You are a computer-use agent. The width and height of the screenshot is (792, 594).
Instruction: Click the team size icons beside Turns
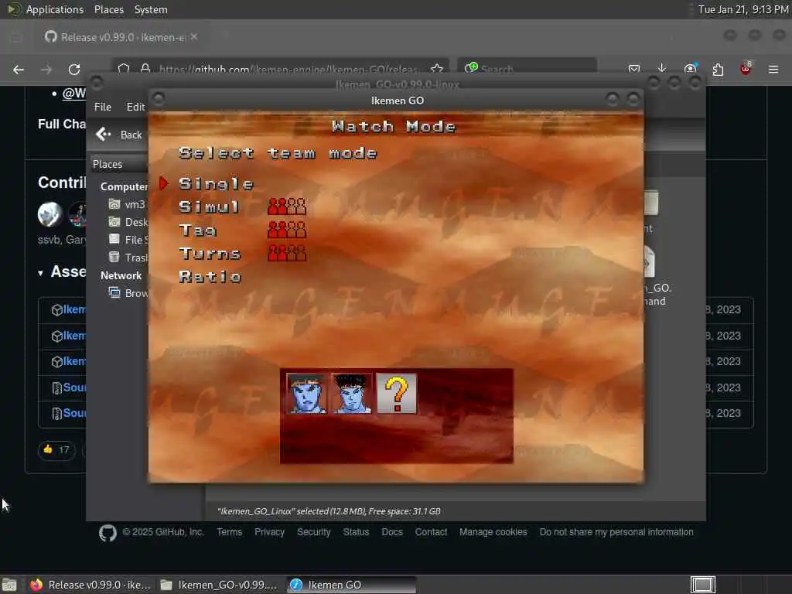[x=287, y=253]
